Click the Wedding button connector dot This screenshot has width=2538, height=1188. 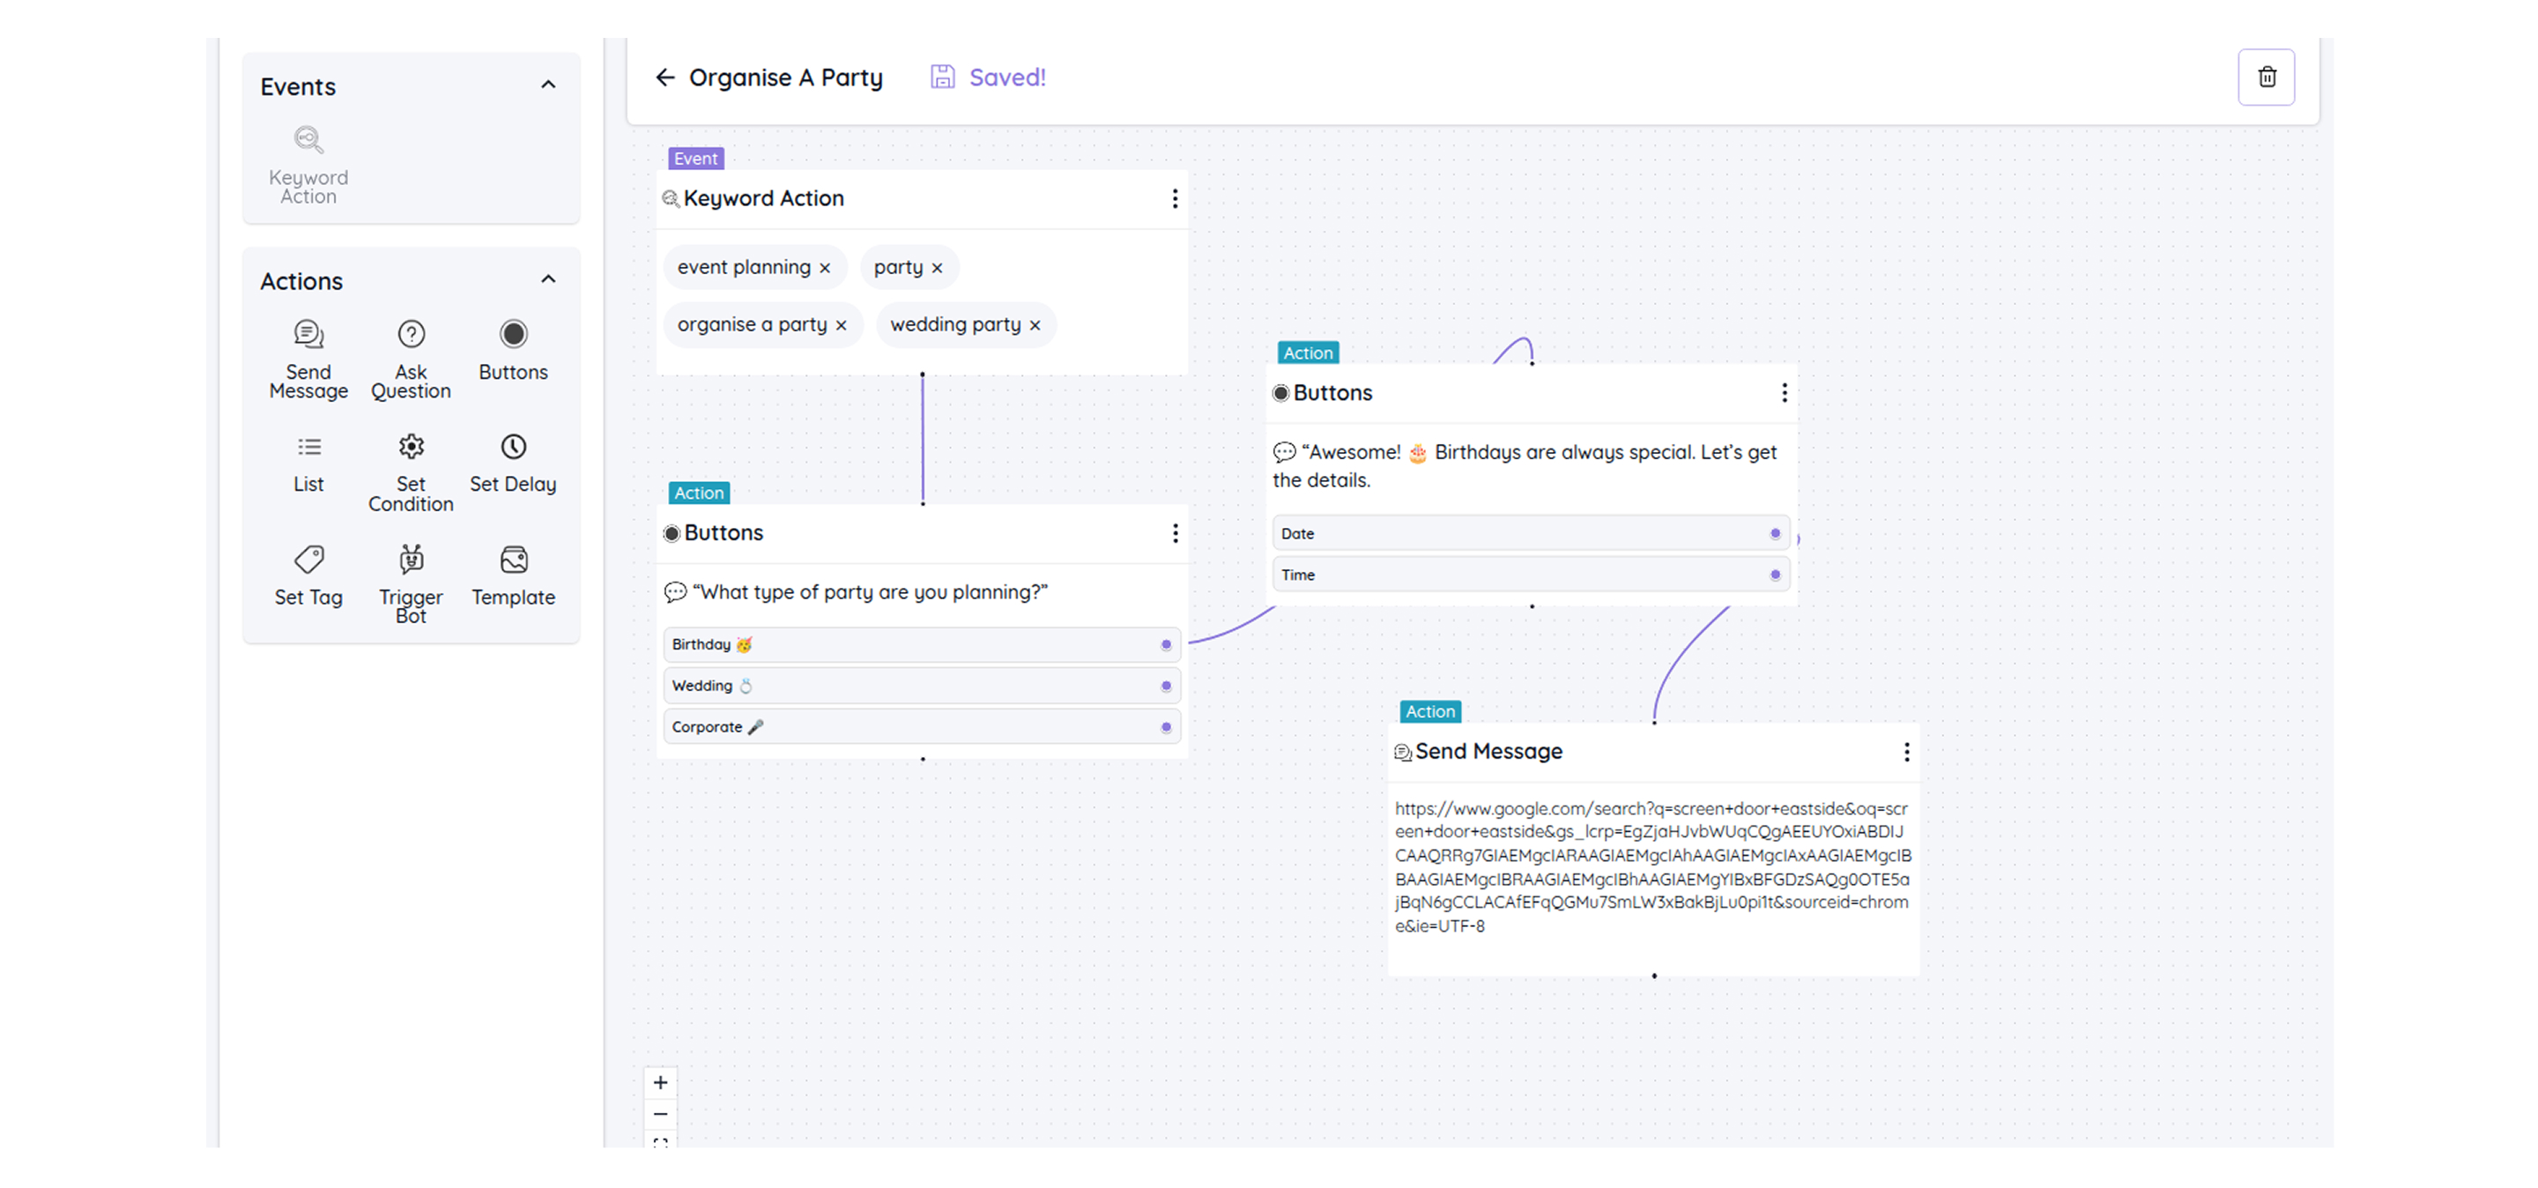coord(1166,686)
